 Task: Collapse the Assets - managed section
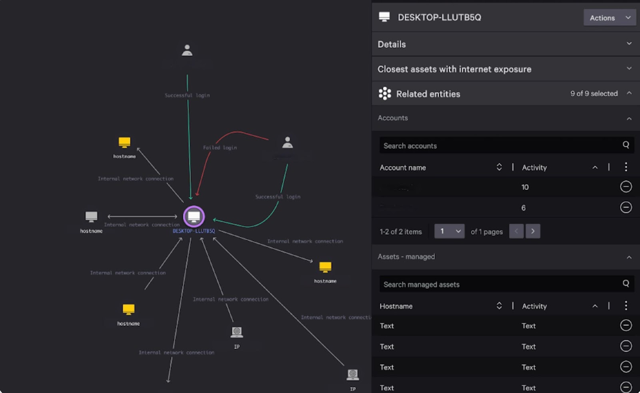tap(629, 257)
